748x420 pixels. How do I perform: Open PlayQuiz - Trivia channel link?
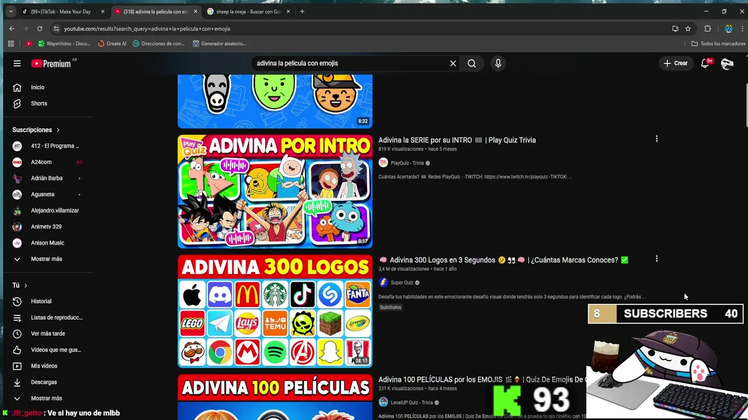click(x=407, y=163)
